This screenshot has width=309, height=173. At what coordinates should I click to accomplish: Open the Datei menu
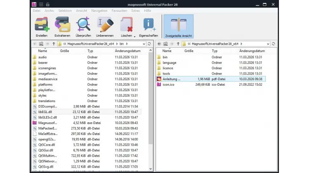[x=37, y=11]
